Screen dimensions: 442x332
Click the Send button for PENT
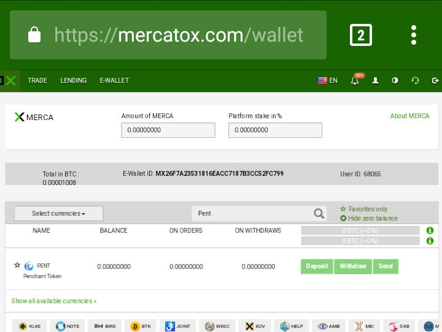386,266
